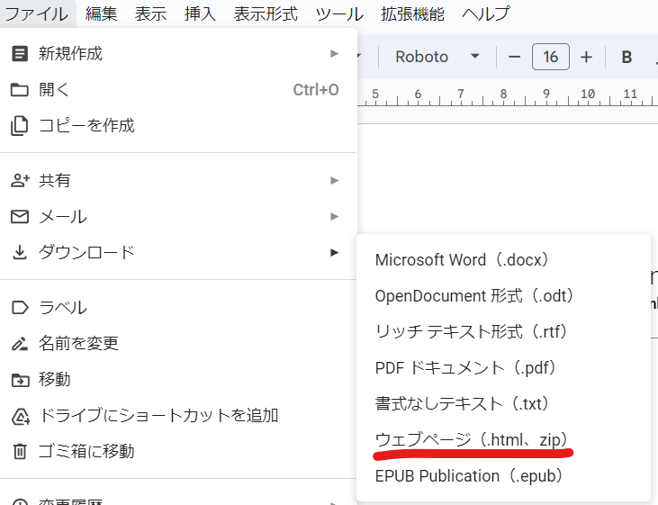Choose 開く from the file menu

click(178, 90)
